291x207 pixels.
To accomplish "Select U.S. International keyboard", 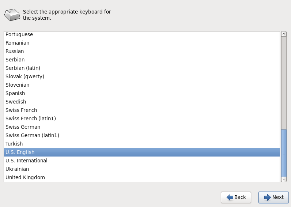I will coord(142,161).
